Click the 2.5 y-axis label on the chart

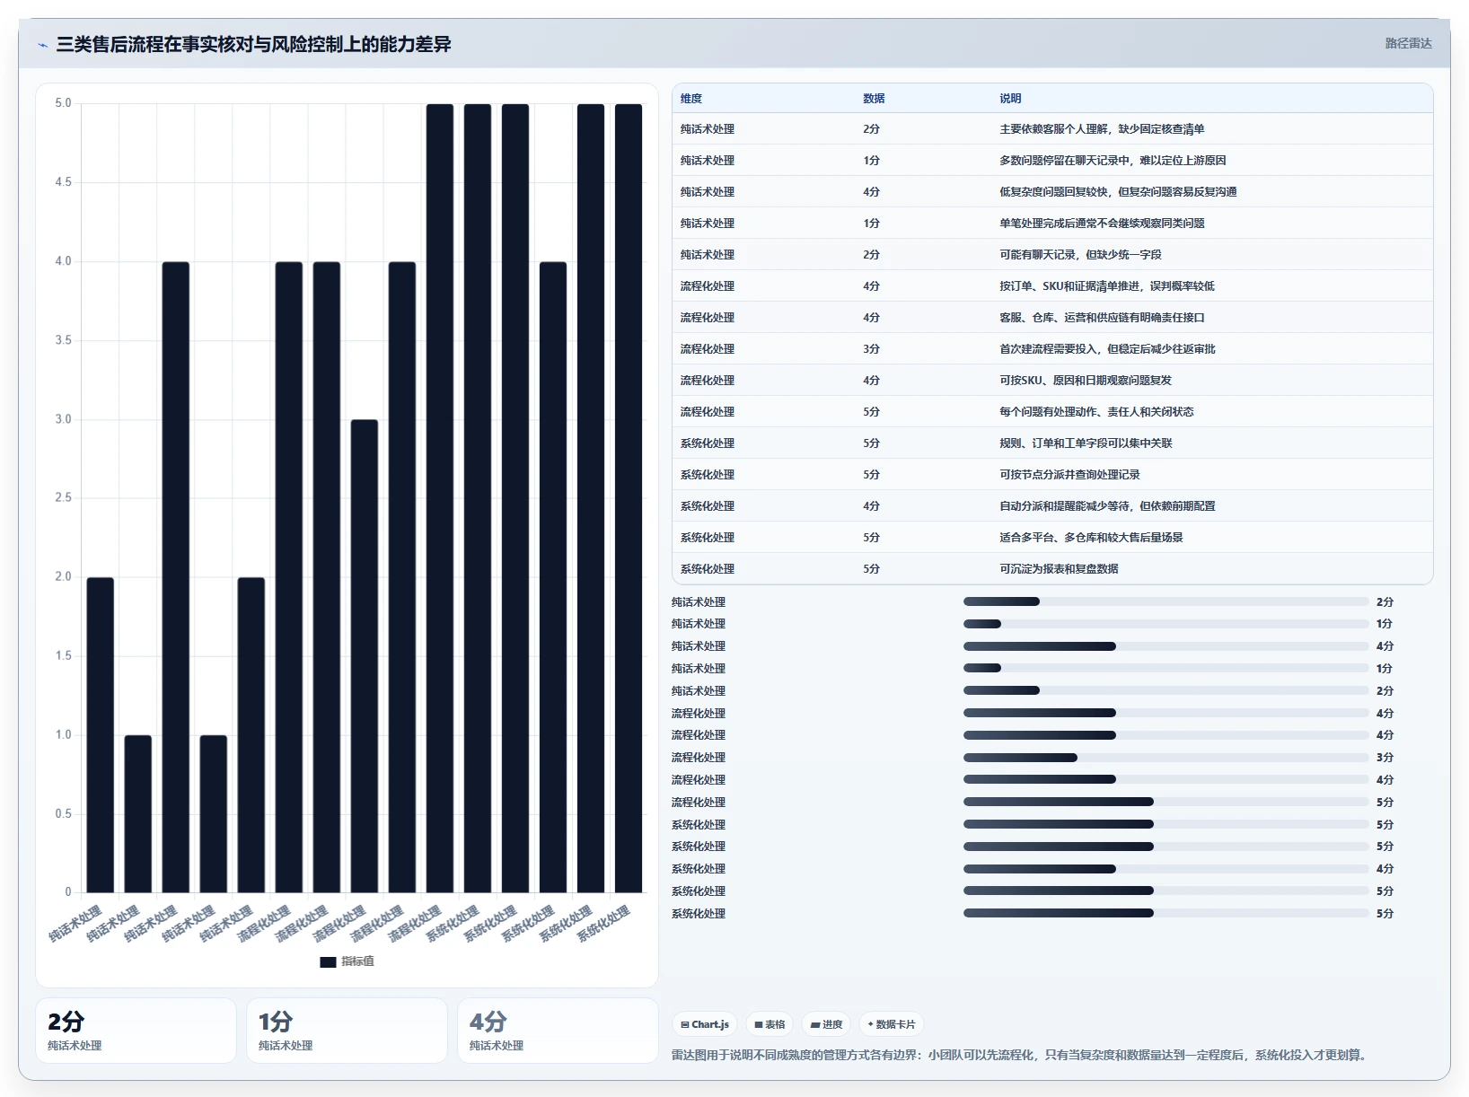[x=63, y=497]
